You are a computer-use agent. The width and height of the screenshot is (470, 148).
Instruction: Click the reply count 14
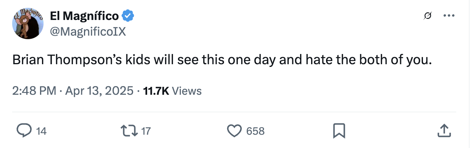[x=41, y=131]
